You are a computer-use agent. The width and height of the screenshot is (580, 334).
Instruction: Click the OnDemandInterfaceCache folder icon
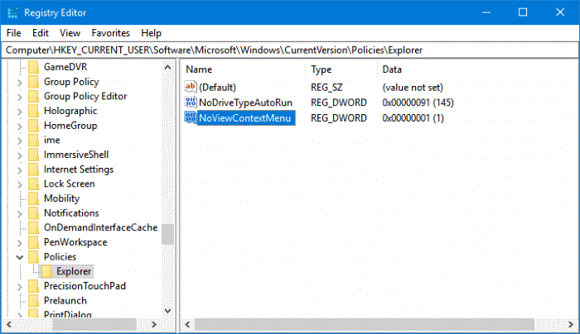click(x=33, y=227)
